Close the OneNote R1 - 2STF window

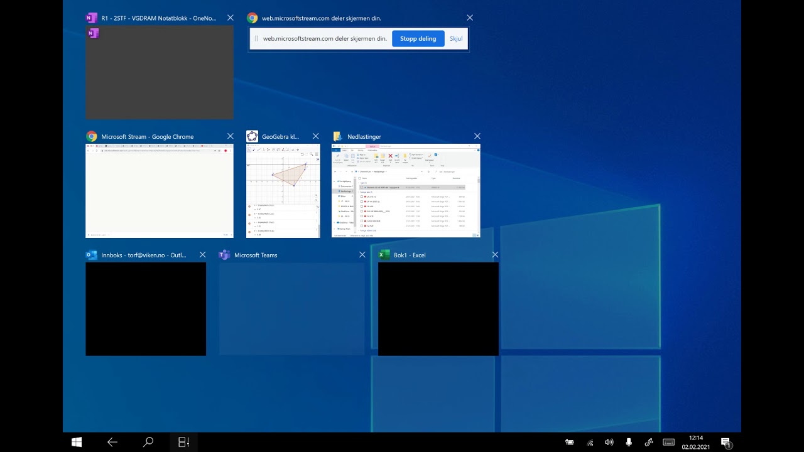pos(231,18)
